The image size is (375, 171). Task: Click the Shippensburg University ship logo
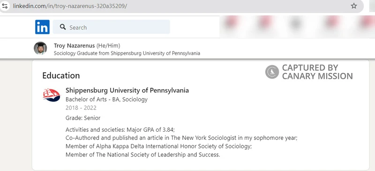point(52,95)
